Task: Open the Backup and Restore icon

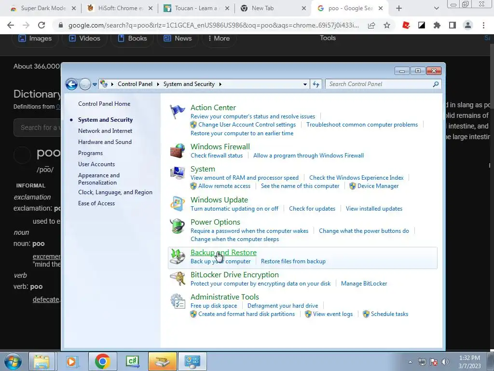Action: (178, 256)
